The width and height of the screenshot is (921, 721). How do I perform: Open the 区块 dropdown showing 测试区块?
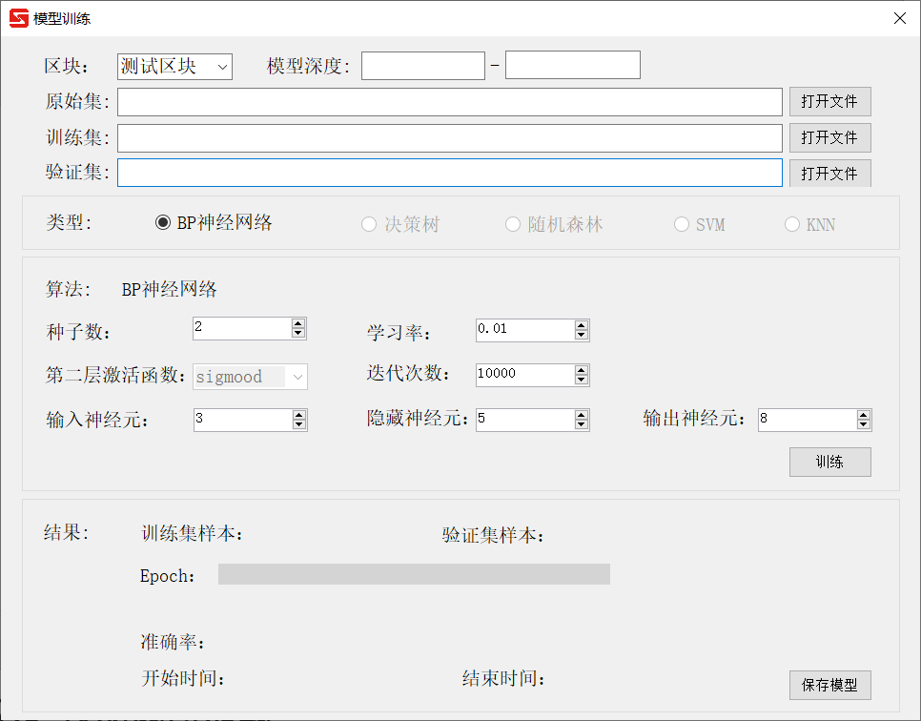[175, 67]
